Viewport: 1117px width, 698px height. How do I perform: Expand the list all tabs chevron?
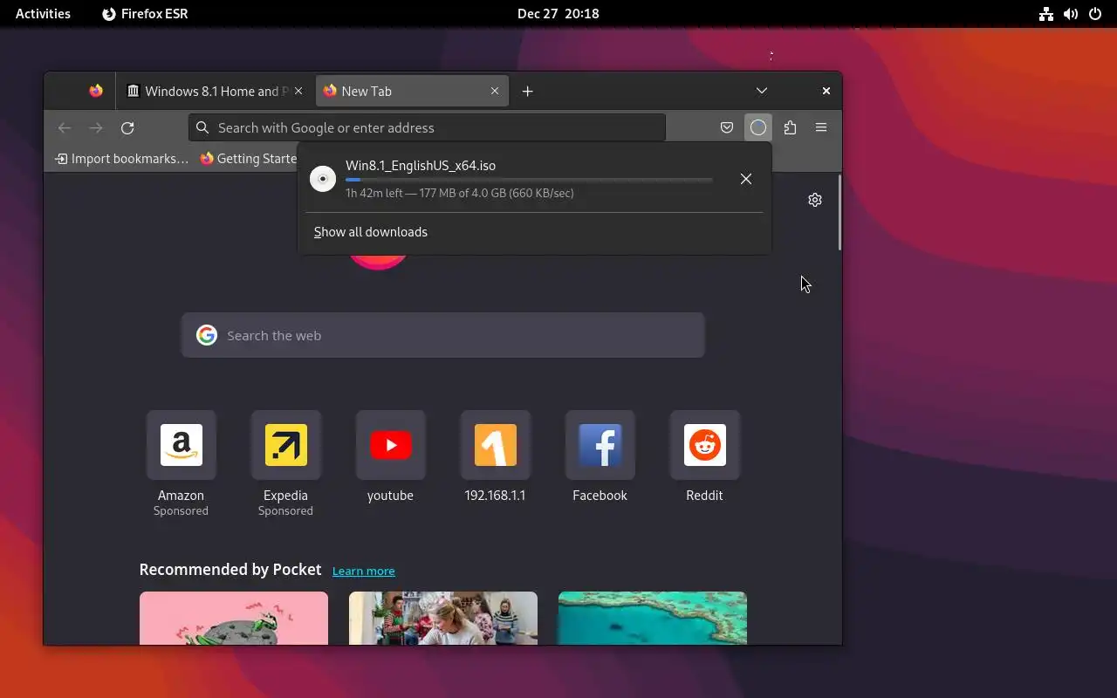pos(762,91)
